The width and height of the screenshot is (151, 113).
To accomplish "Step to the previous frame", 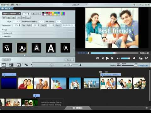I will [x=103, y=58].
